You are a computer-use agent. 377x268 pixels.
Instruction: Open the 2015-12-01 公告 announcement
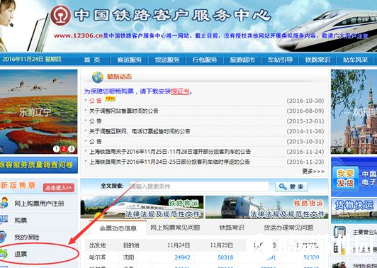tap(96, 121)
